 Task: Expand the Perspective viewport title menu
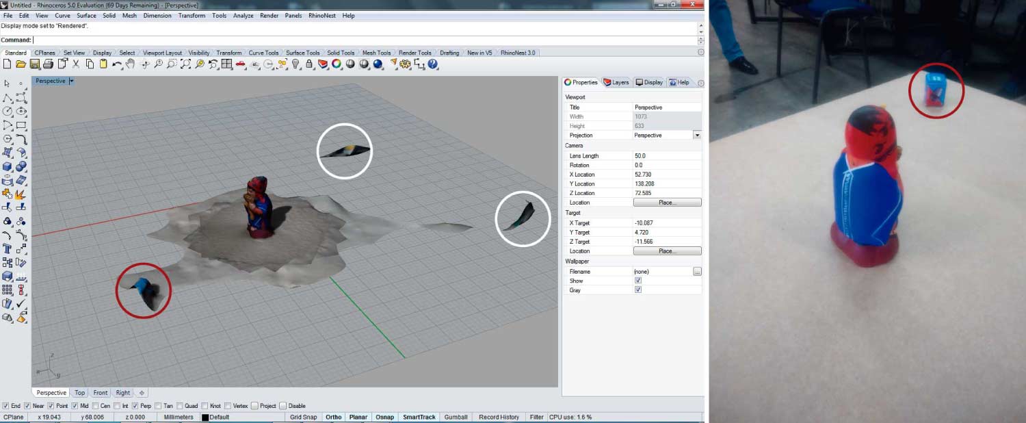[x=71, y=81]
